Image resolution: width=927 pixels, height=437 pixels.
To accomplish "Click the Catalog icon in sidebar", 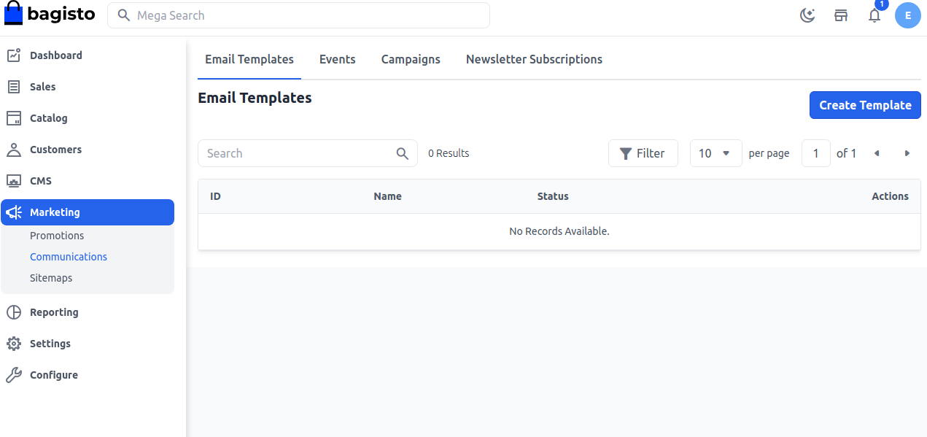I will coord(14,118).
